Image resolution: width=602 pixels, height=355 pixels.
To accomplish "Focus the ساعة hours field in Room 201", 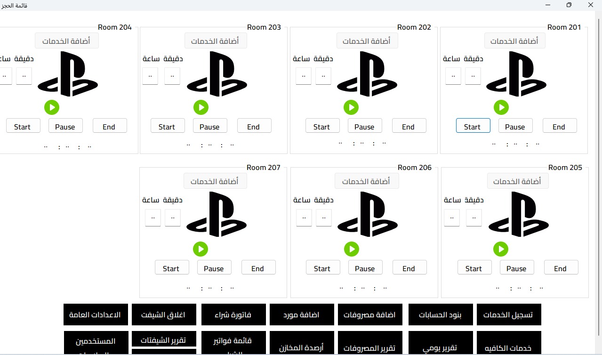I will click(x=453, y=76).
